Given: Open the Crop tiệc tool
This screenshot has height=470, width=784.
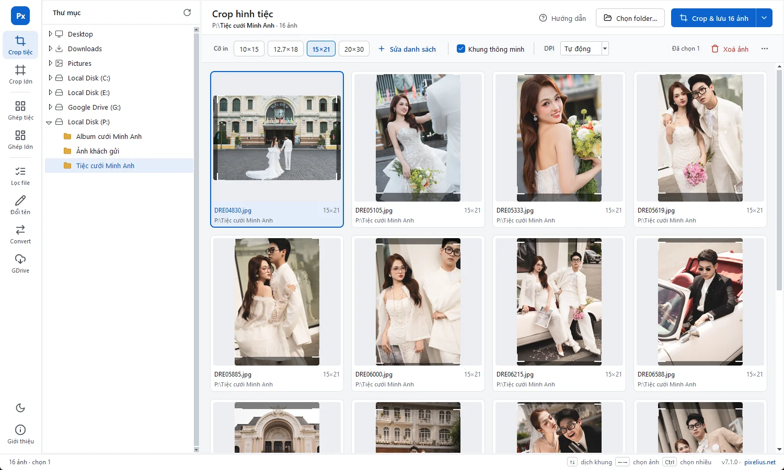Looking at the screenshot, I should [x=20, y=45].
